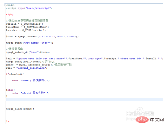
Task: Click the $sql update user_info statement
Action: coord(84,59)
